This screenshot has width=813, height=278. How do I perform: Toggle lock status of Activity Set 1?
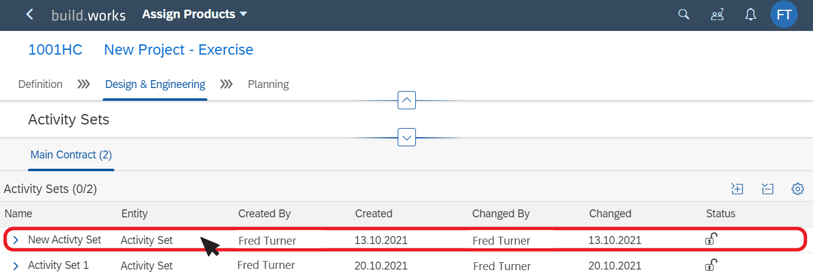pos(711,265)
